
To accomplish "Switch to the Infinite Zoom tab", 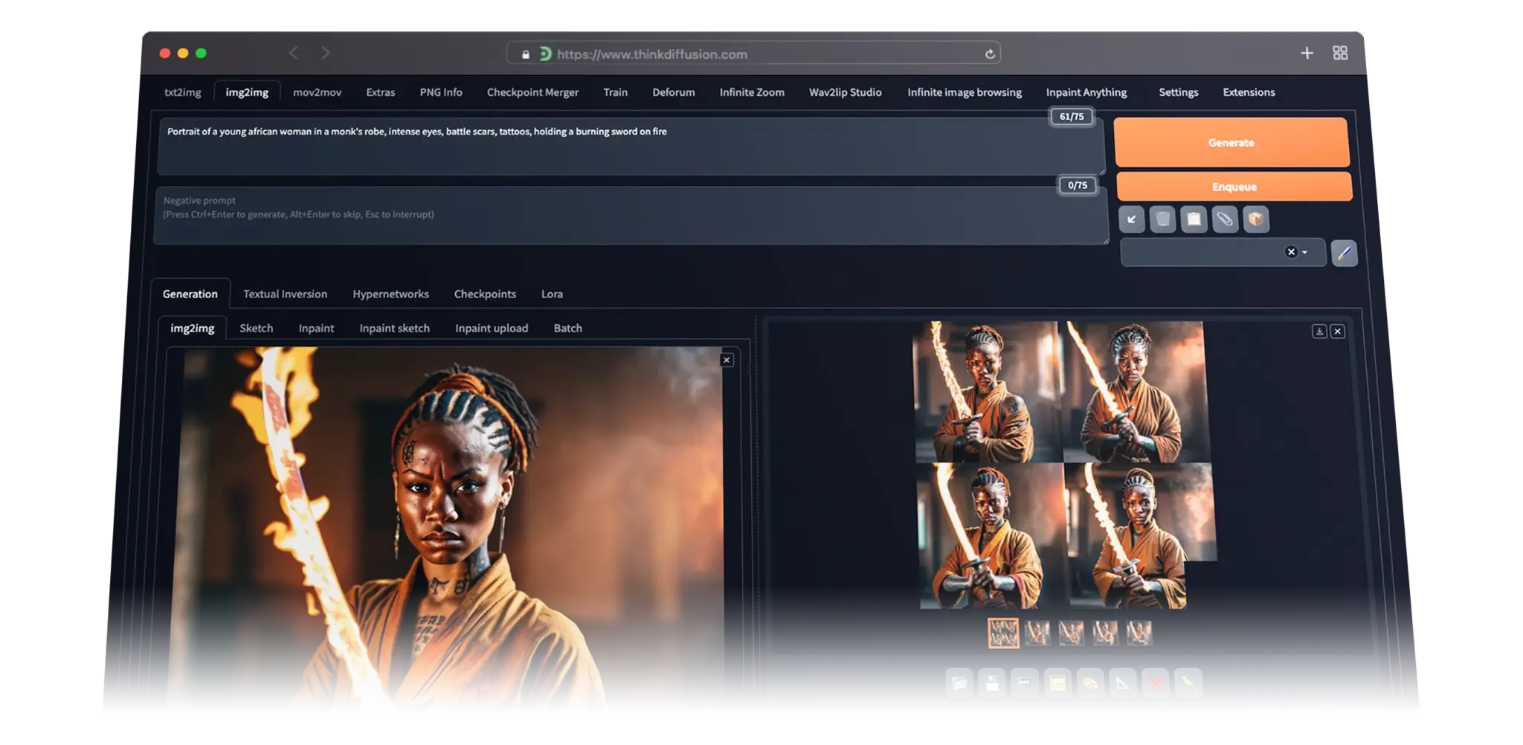I will tap(752, 92).
